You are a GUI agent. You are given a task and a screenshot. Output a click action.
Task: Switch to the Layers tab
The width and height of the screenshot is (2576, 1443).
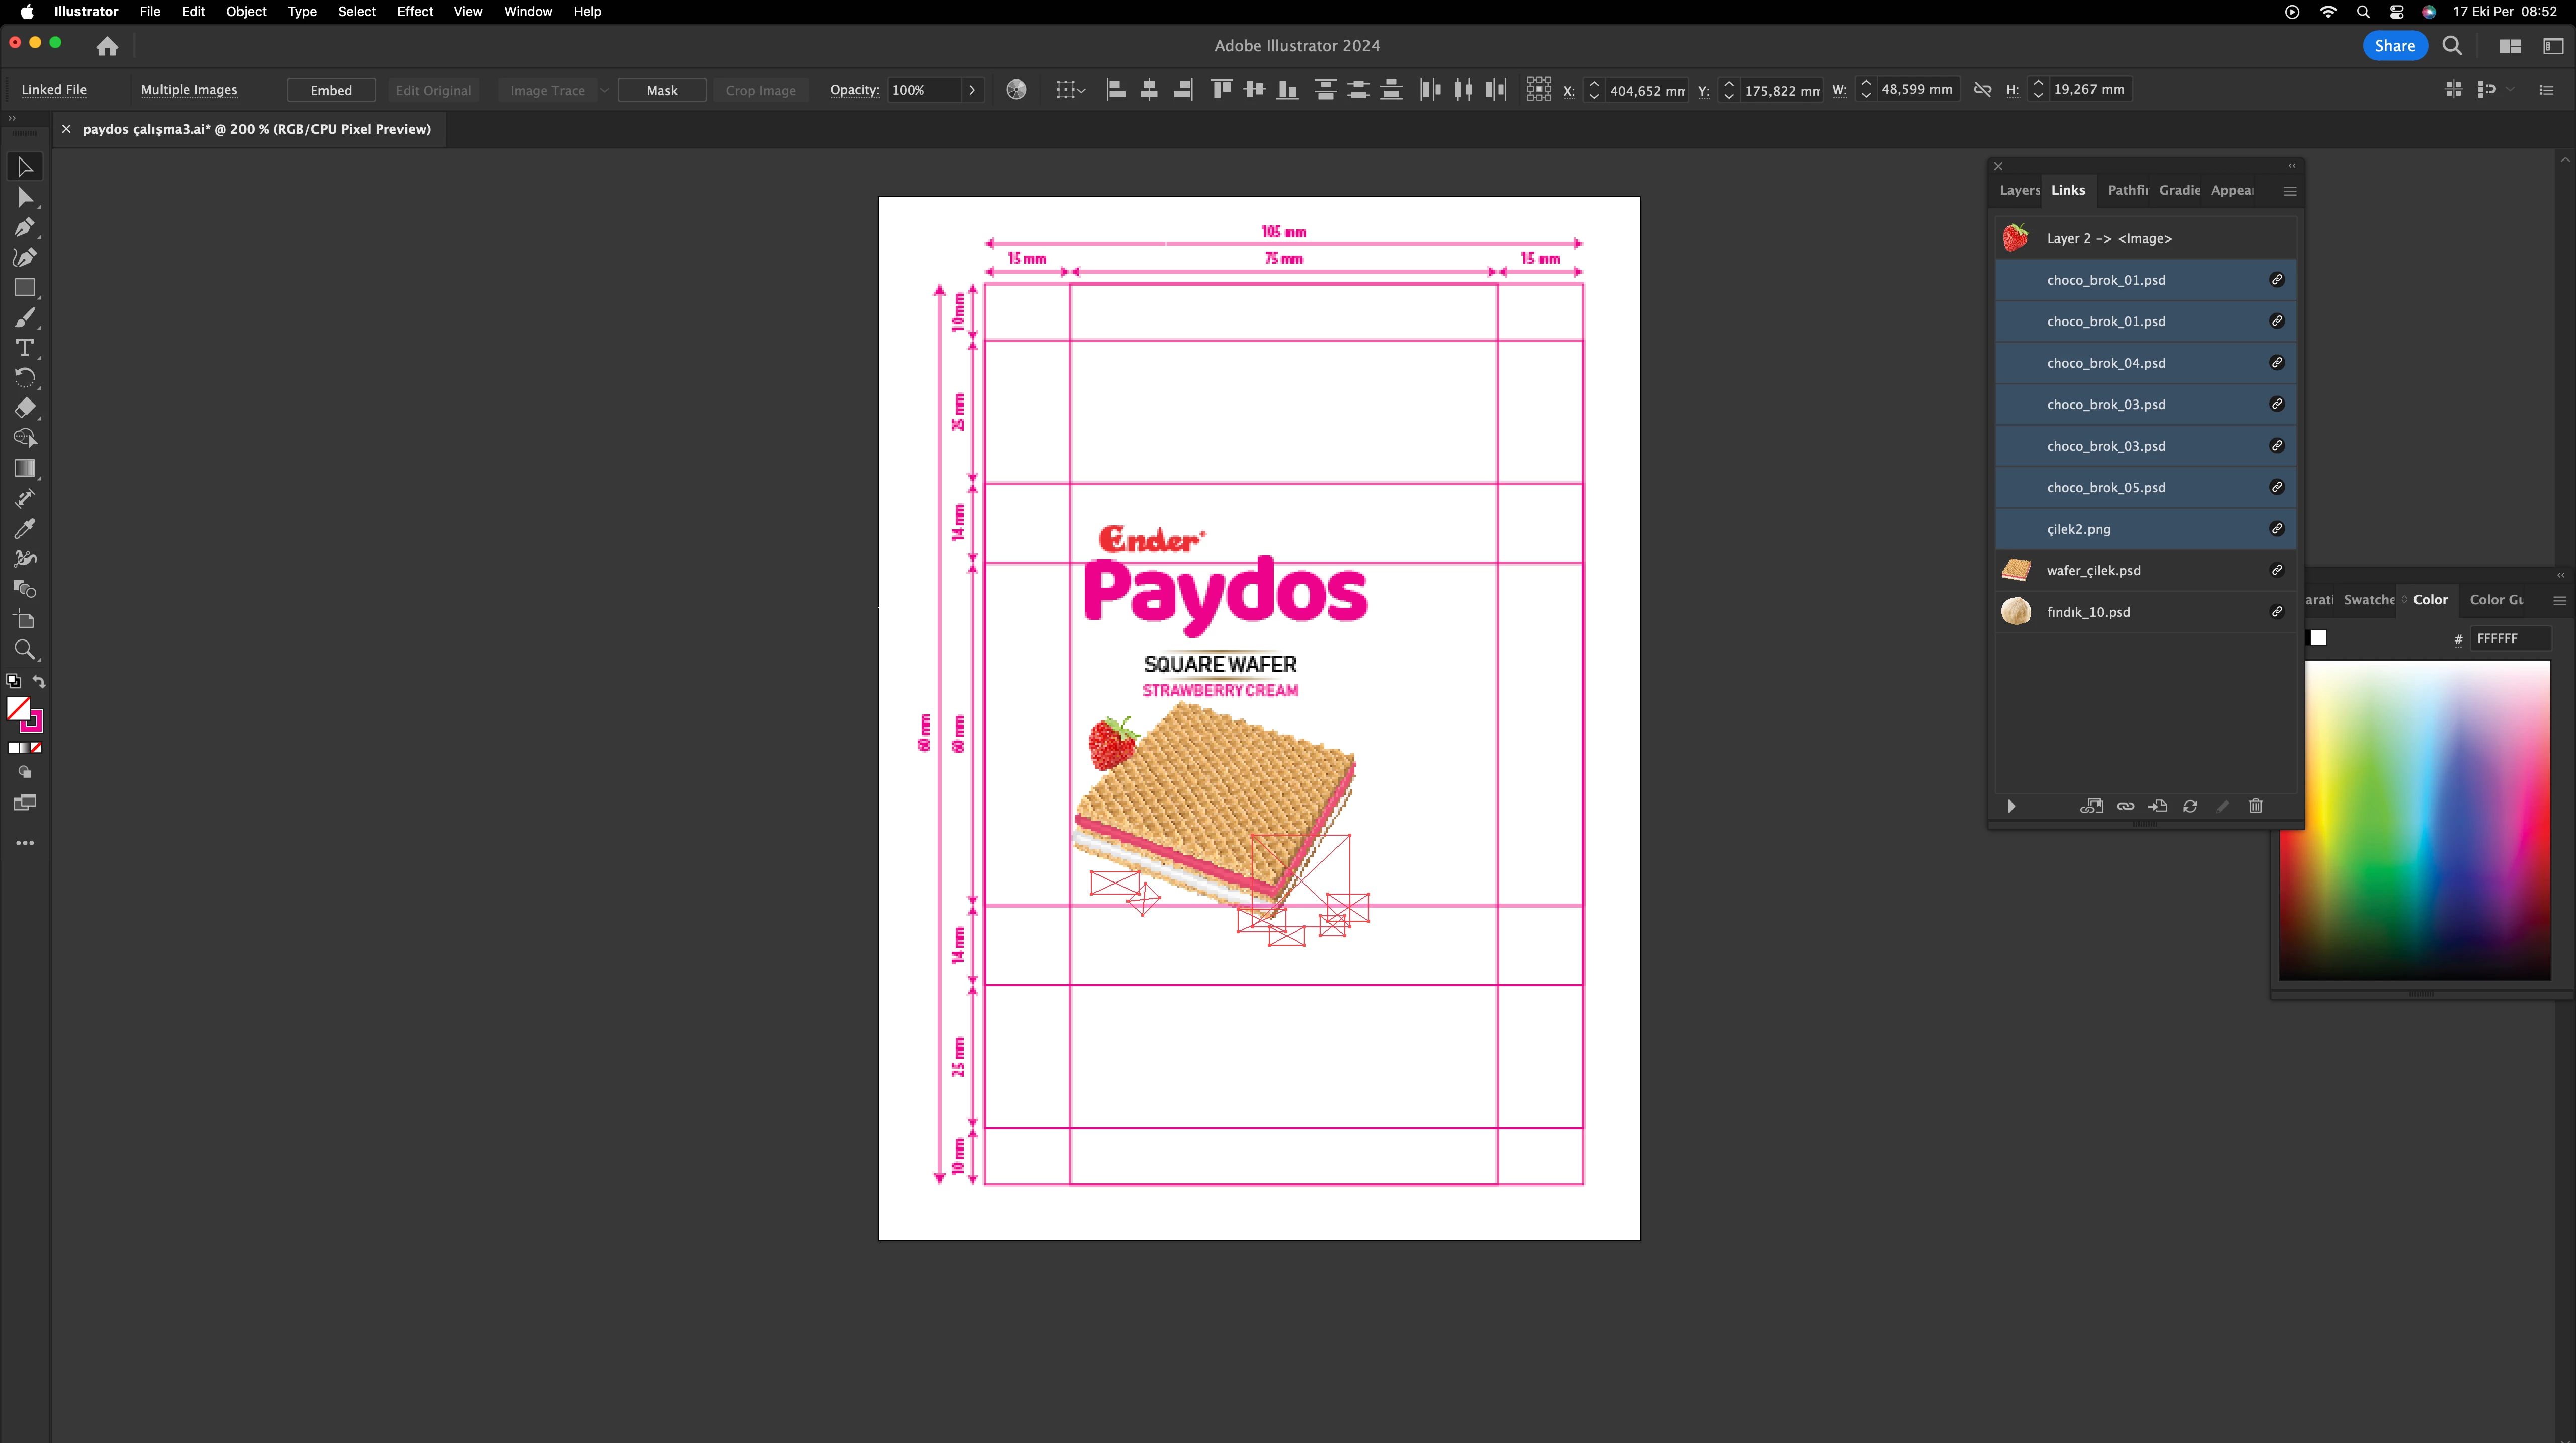point(2018,190)
